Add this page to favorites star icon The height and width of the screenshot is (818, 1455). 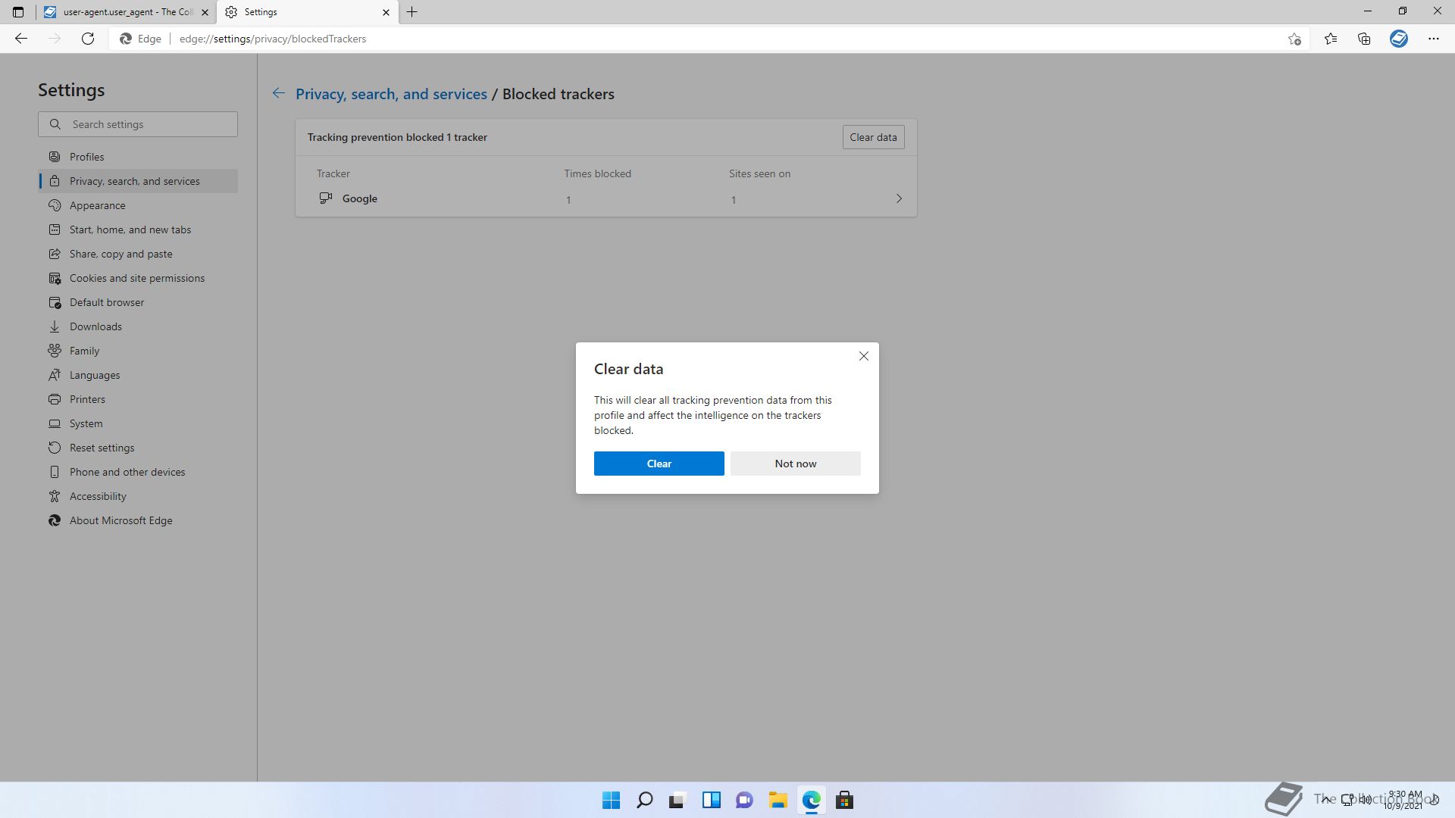[x=1294, y=39]
